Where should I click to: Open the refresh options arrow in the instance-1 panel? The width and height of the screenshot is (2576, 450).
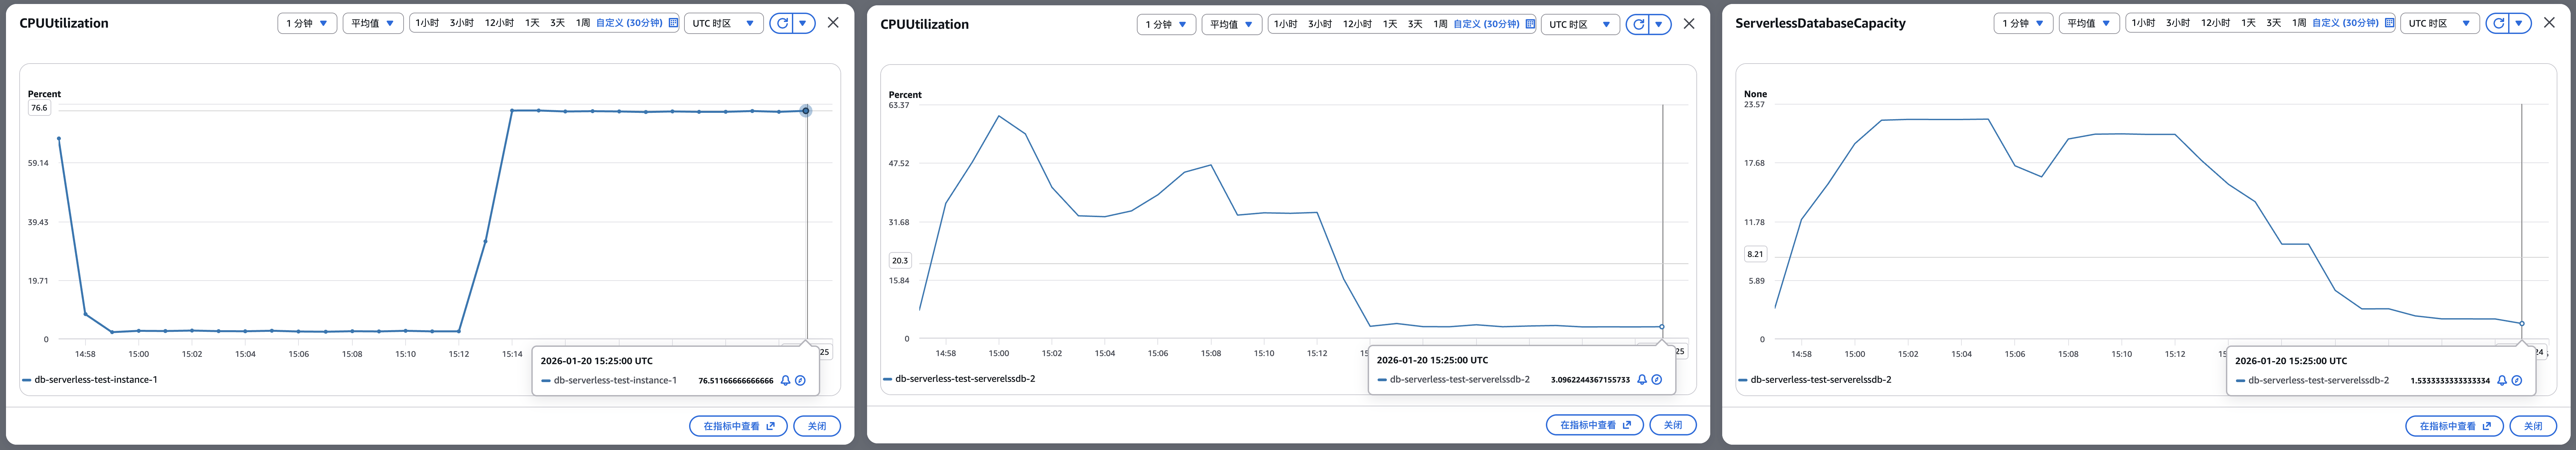803,23
